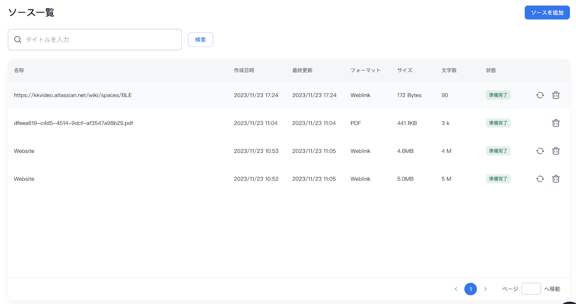This screenshot has height=304, width=576.
Task: Click the magnifier icon in search box
Action: (x=18, y=39)
